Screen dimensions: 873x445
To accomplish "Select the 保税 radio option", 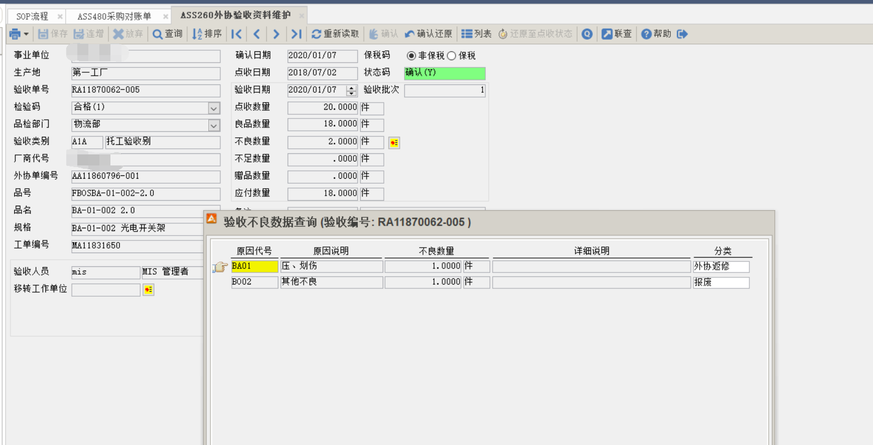I will tap(452, 56).
